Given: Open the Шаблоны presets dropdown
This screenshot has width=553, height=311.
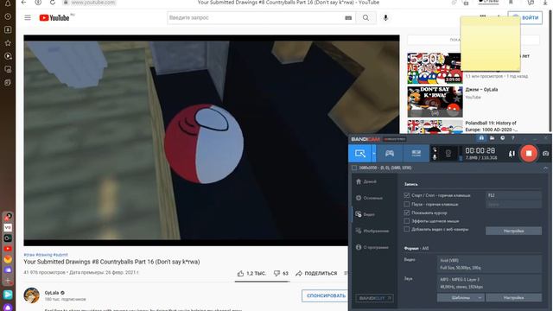Looking at the screenshot, I should click(461, 297).
